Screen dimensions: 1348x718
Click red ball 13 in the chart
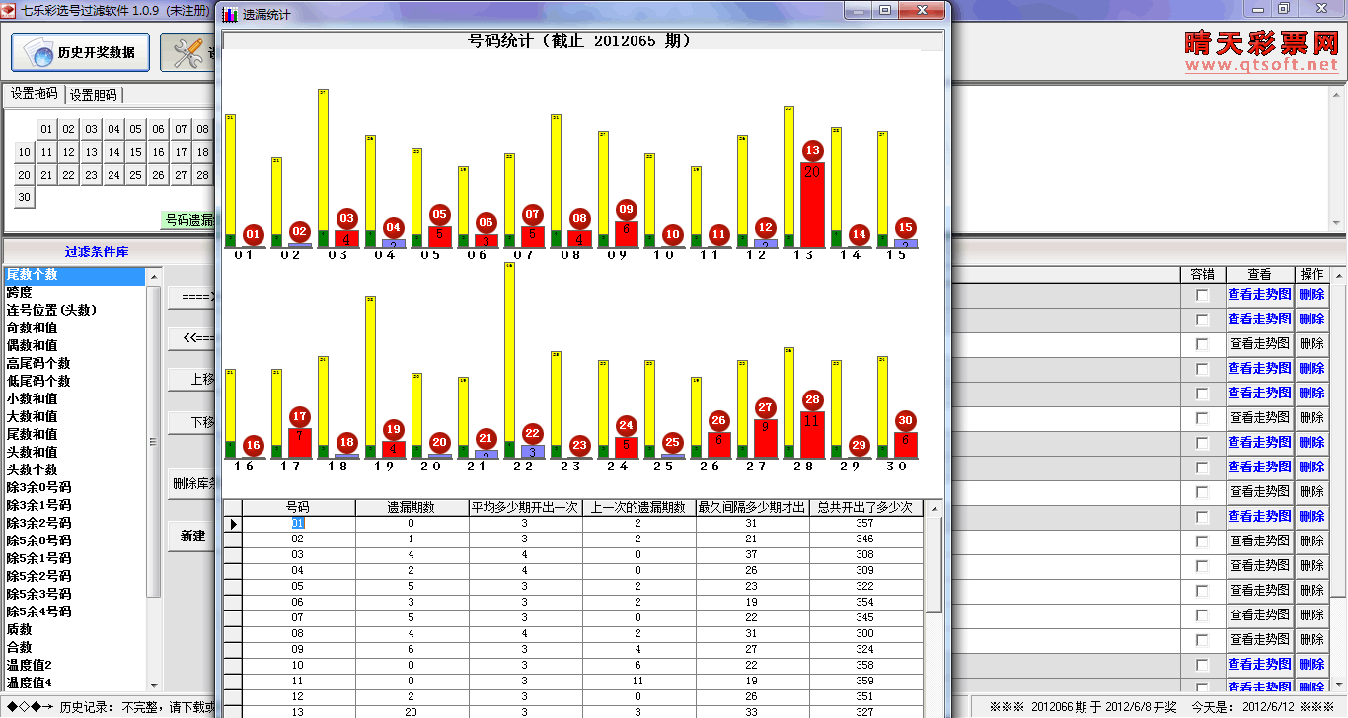point(812,151)
